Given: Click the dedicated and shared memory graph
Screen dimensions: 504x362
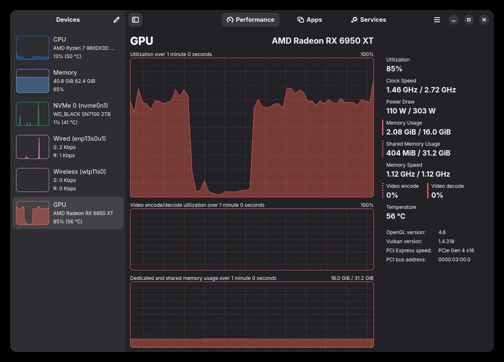Looking at the screenshot, I should (x=252, y=315).
